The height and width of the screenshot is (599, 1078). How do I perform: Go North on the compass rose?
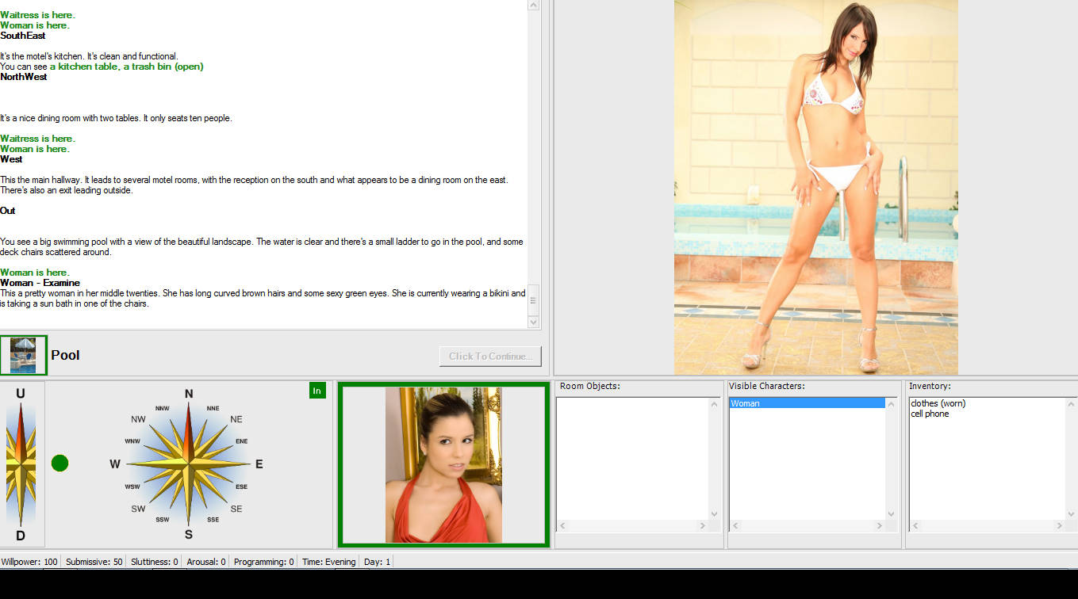pyautogui.click(x=189, y=394)
